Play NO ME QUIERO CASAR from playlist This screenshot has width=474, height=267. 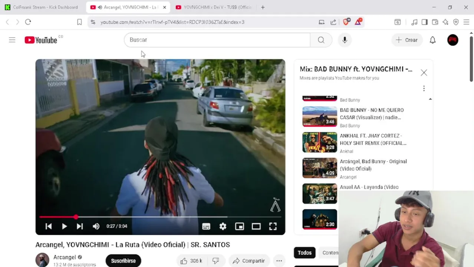pyautogui.click(x=363, y=118)
